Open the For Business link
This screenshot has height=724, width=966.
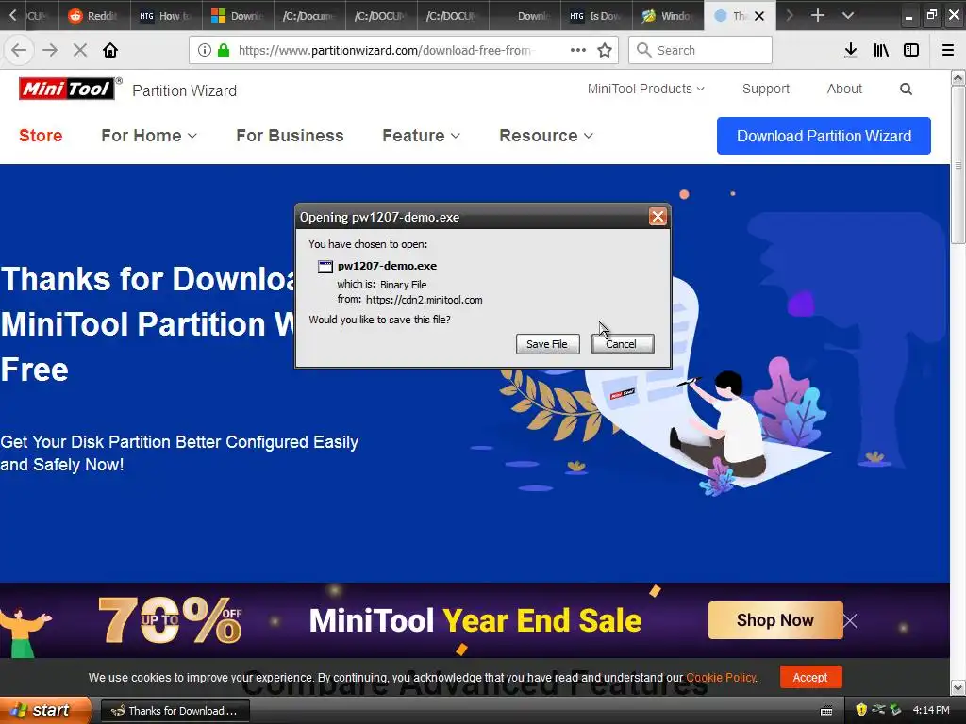click(x=290, y=136)
